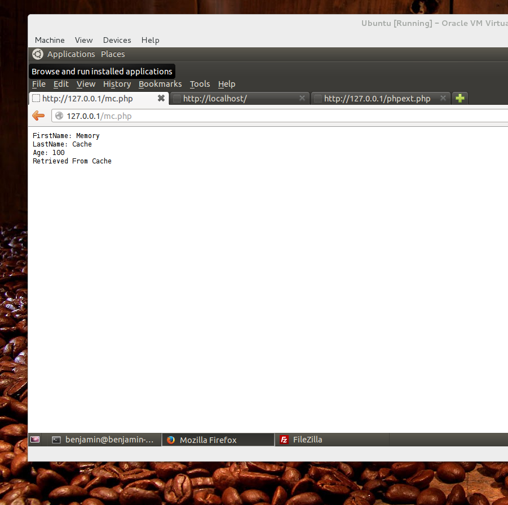Open Firefox Edit menu

click(61, 84)
